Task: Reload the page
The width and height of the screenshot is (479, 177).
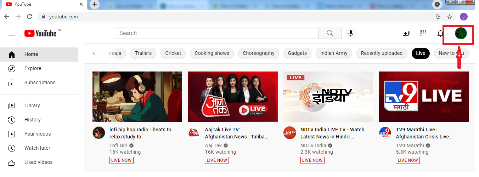Action: click(29, 17)
